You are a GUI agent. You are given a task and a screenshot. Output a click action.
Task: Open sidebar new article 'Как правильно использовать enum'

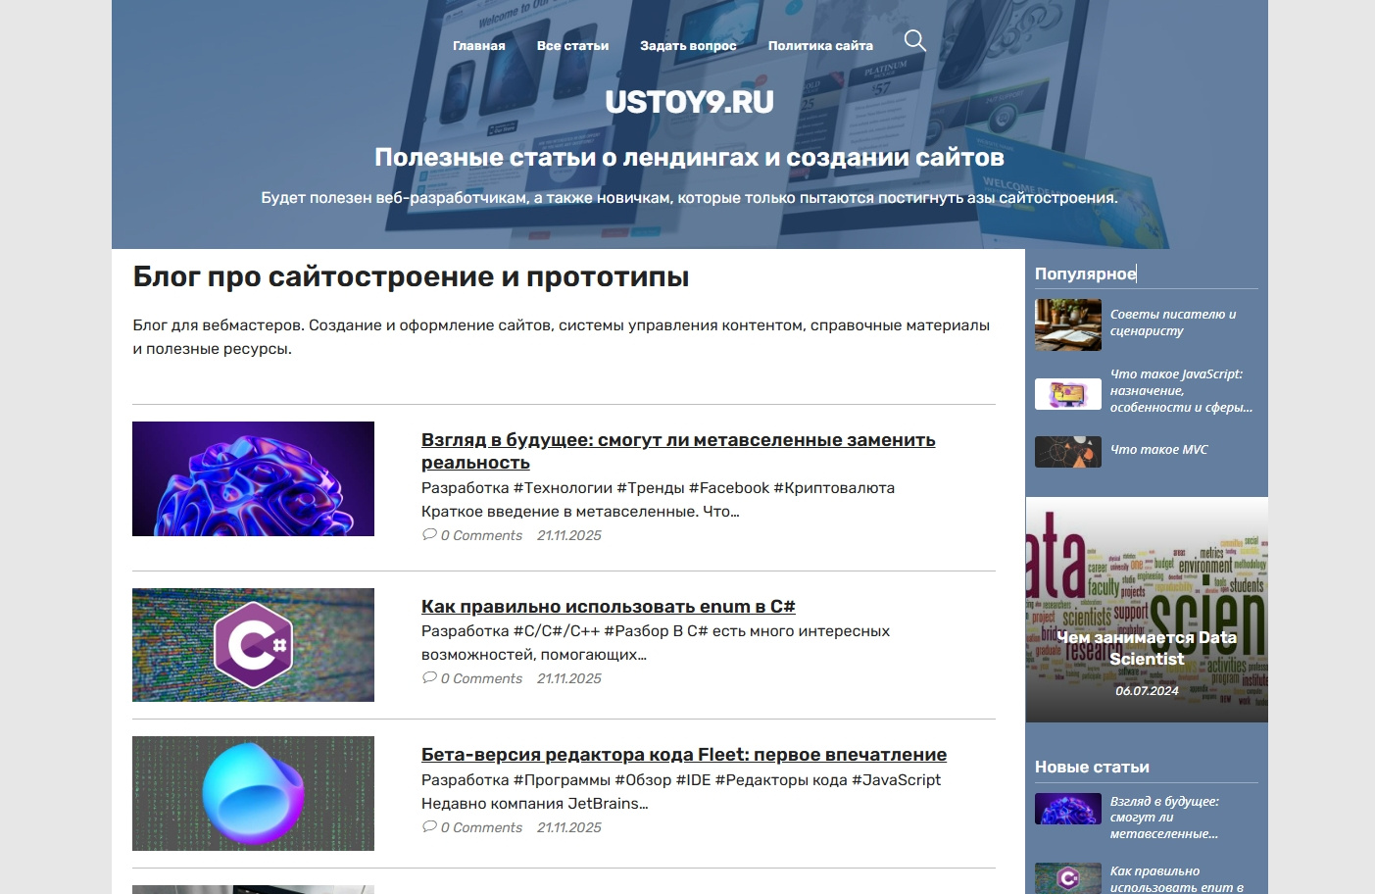tap(1177, 879)
